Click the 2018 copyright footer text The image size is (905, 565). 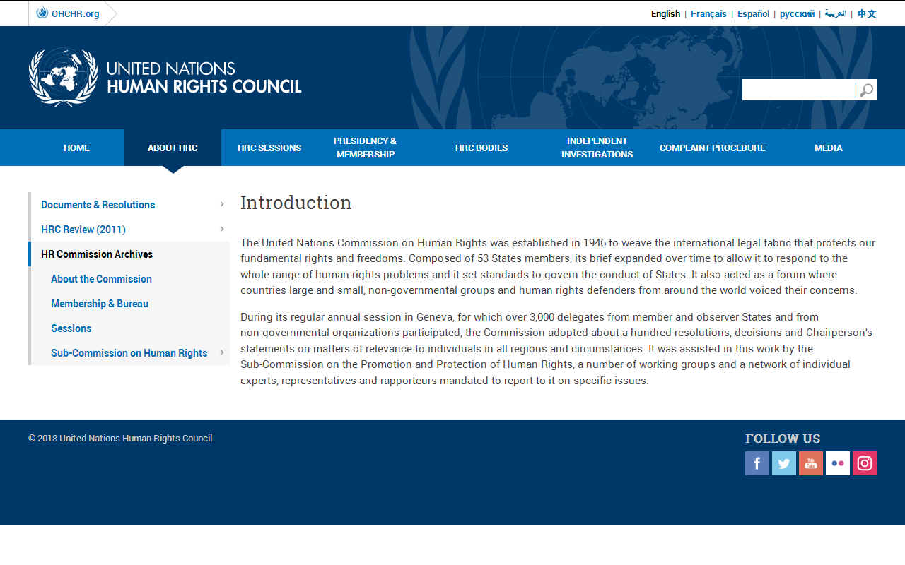click(x=120, y=438)
